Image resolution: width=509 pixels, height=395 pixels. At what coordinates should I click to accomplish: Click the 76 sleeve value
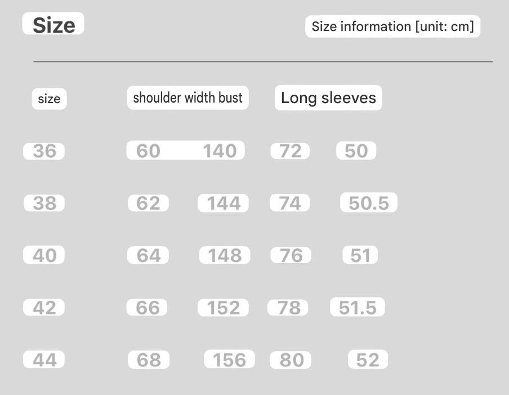click(x=291, y=255)
